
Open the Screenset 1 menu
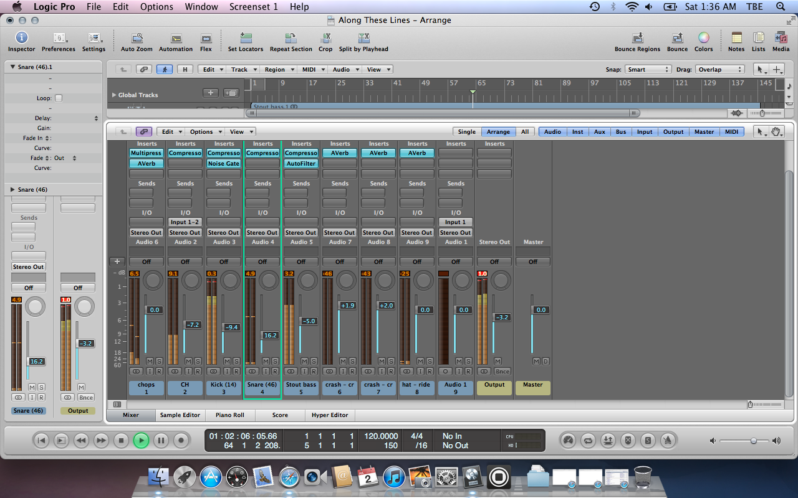(x=254, y=7)
